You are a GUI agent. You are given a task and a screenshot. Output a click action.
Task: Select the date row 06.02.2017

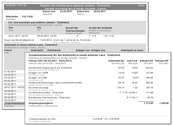(x=10, y=91)
